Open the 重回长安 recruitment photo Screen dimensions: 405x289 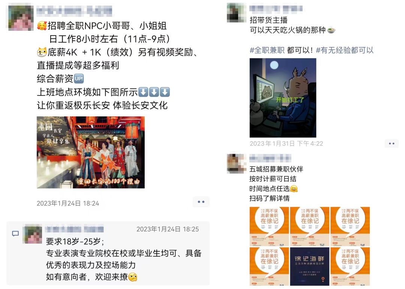(x=91, y=153)
